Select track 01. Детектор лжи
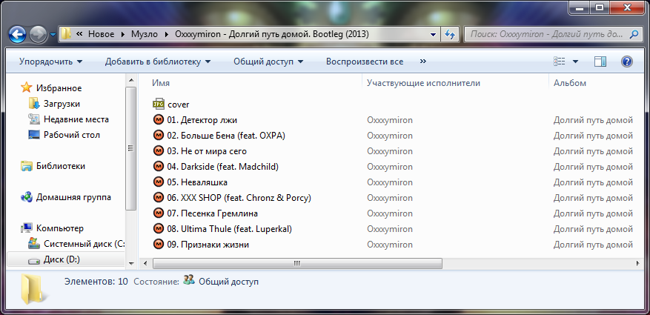 [x=202, y=120]
